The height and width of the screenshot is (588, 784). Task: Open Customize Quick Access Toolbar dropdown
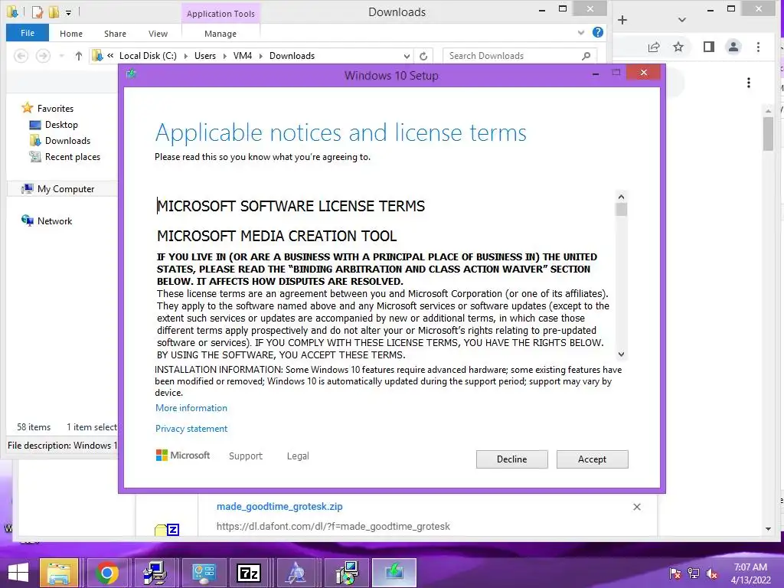[x=68, y=12]
